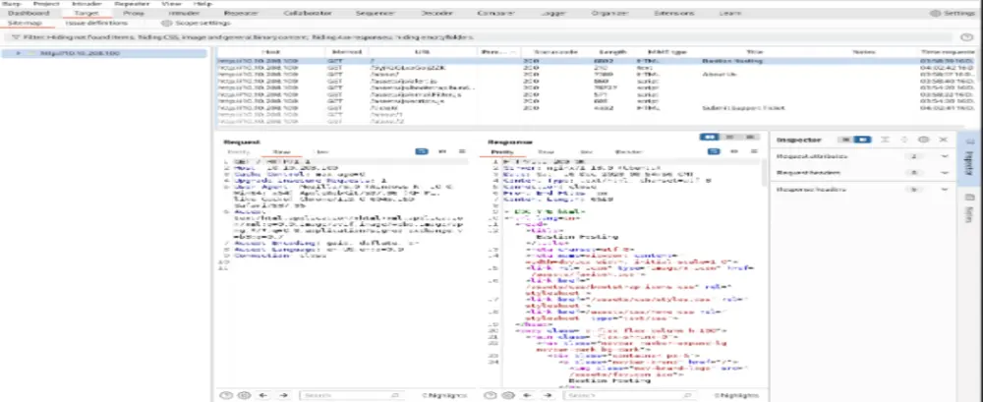The width and height of the screenshot is (983, 402).
Task: Close the Inspector panel
Action: click(944, 140)
